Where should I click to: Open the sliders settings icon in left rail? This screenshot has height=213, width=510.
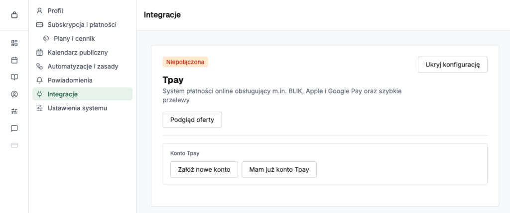point(14,111)
